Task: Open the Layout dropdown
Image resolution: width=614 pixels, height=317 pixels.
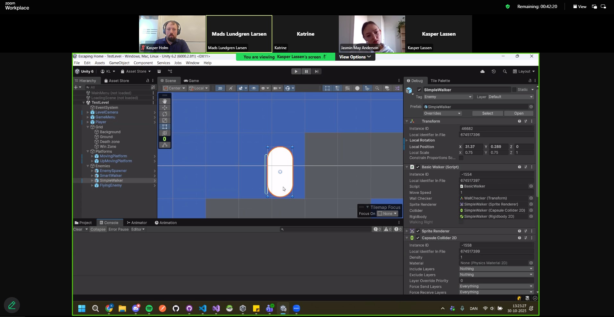Action: click(x=524, y=72)
